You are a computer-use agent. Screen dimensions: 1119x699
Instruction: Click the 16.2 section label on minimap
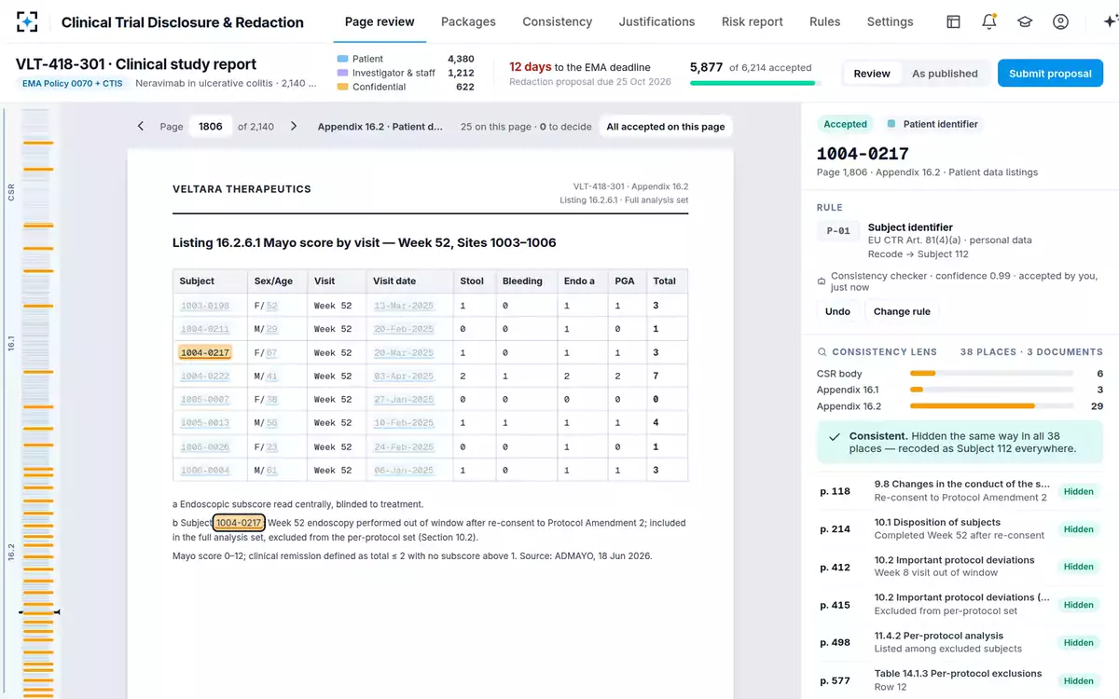[11, 552]
